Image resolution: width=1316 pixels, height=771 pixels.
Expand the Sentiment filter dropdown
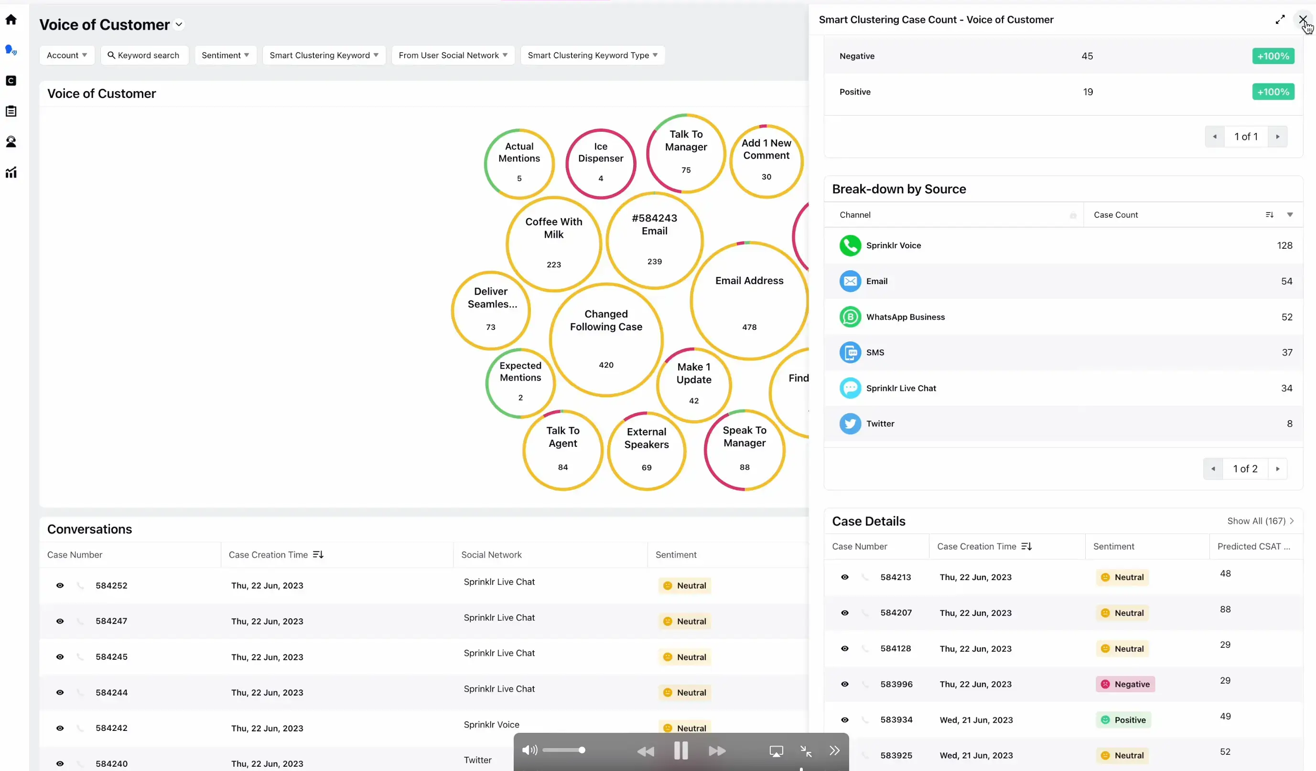(225, 55)
